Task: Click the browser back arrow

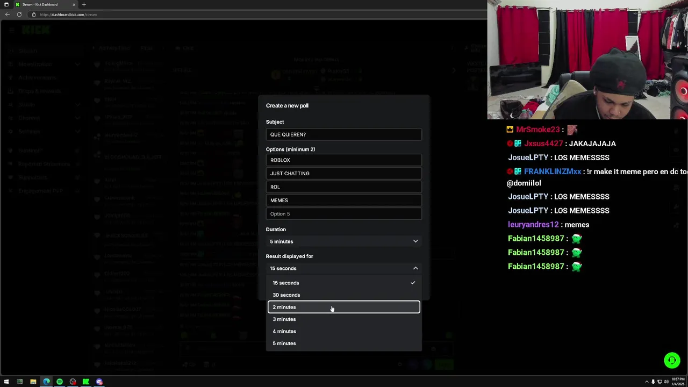Action: [x=8, y=15]
